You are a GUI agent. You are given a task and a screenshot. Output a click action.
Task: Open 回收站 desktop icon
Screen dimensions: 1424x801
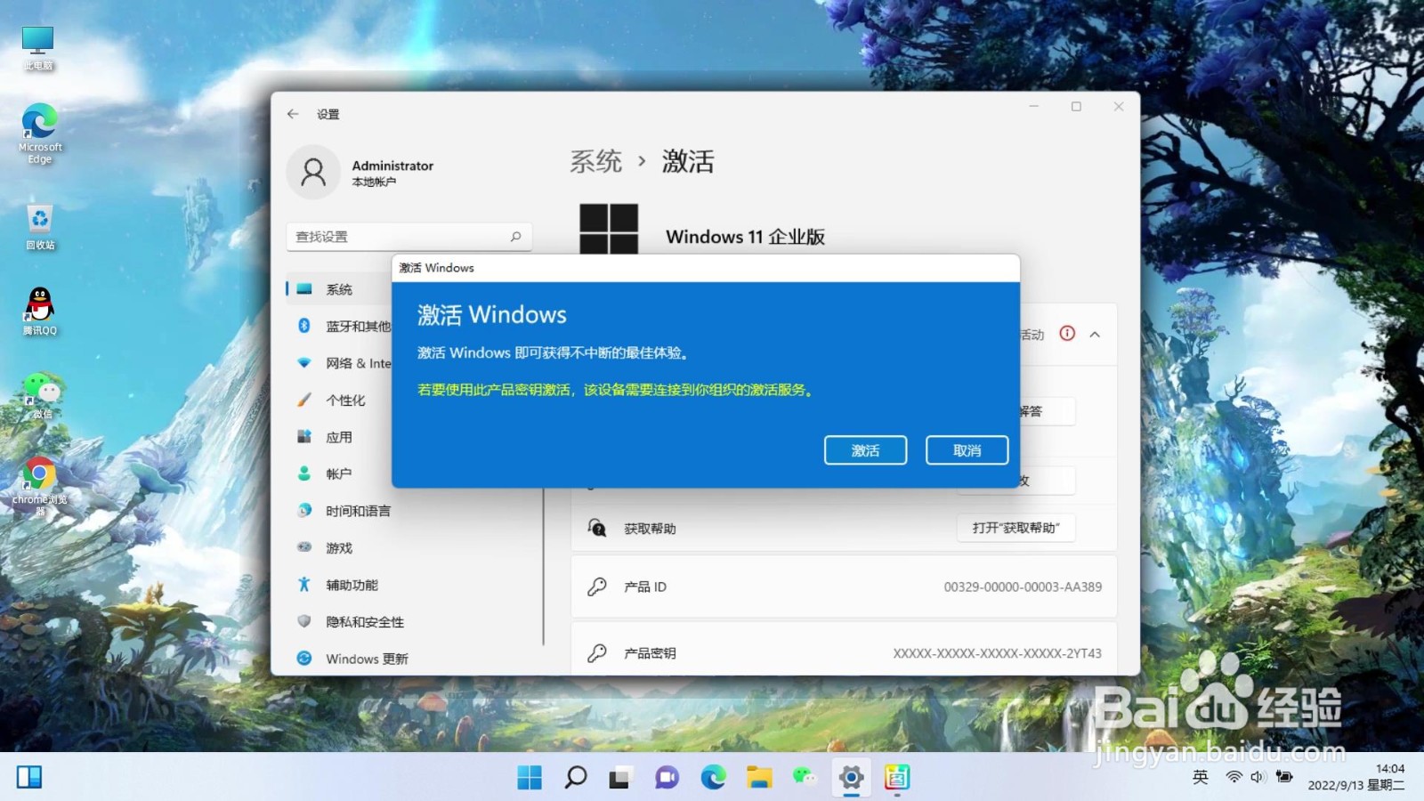(40, 226)
